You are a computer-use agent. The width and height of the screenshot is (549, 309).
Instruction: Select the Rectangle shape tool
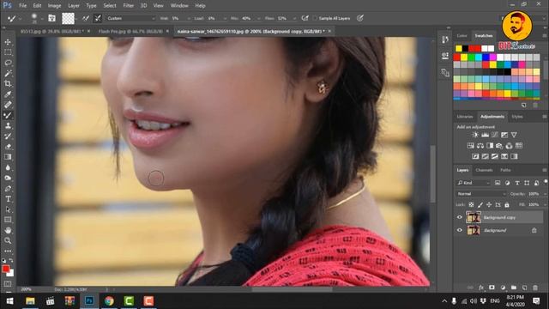pos(8,220)
